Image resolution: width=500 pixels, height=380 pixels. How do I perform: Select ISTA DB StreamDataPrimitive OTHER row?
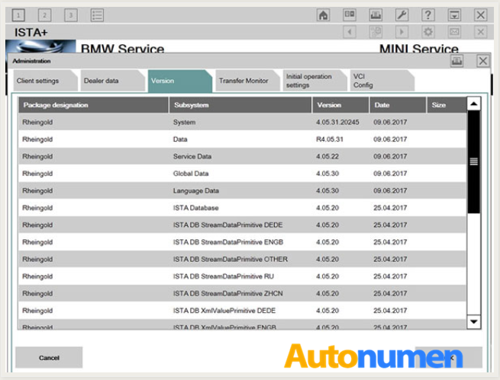(242, 260)
